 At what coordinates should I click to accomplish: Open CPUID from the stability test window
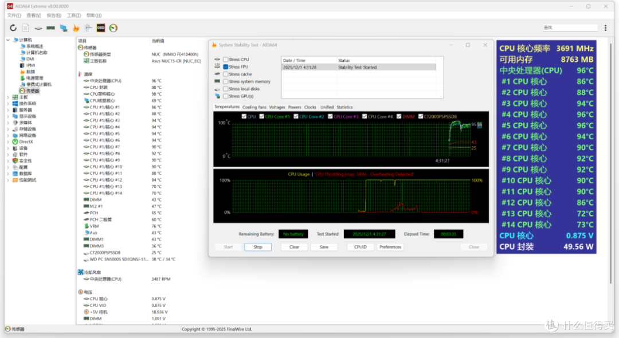coord(361,247)
